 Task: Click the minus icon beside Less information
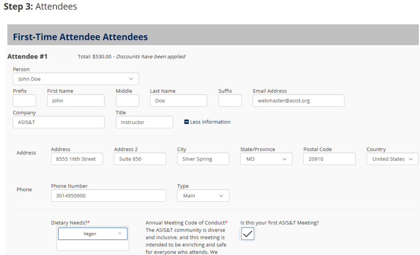coord(187,122)
